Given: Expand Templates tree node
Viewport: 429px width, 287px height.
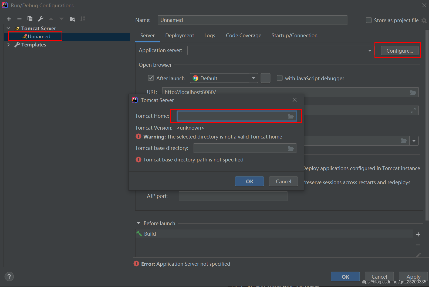Looking at the screenshot, I should (8, 45).
